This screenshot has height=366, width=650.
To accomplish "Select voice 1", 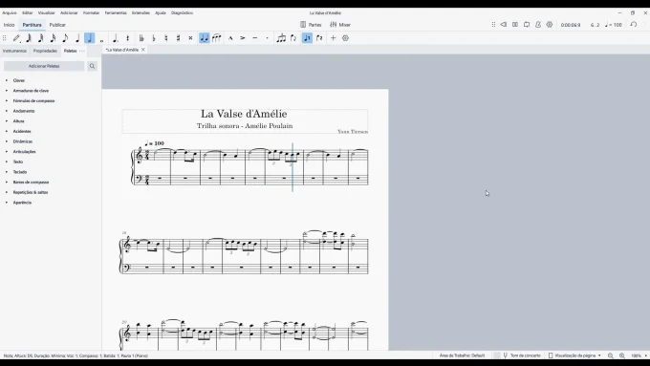I will pos(307,38).
